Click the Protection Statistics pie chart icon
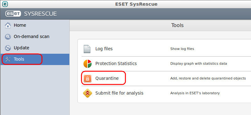The width and height of the screenshot is (251, 115). pyautogui.click(x=88, y=63)
